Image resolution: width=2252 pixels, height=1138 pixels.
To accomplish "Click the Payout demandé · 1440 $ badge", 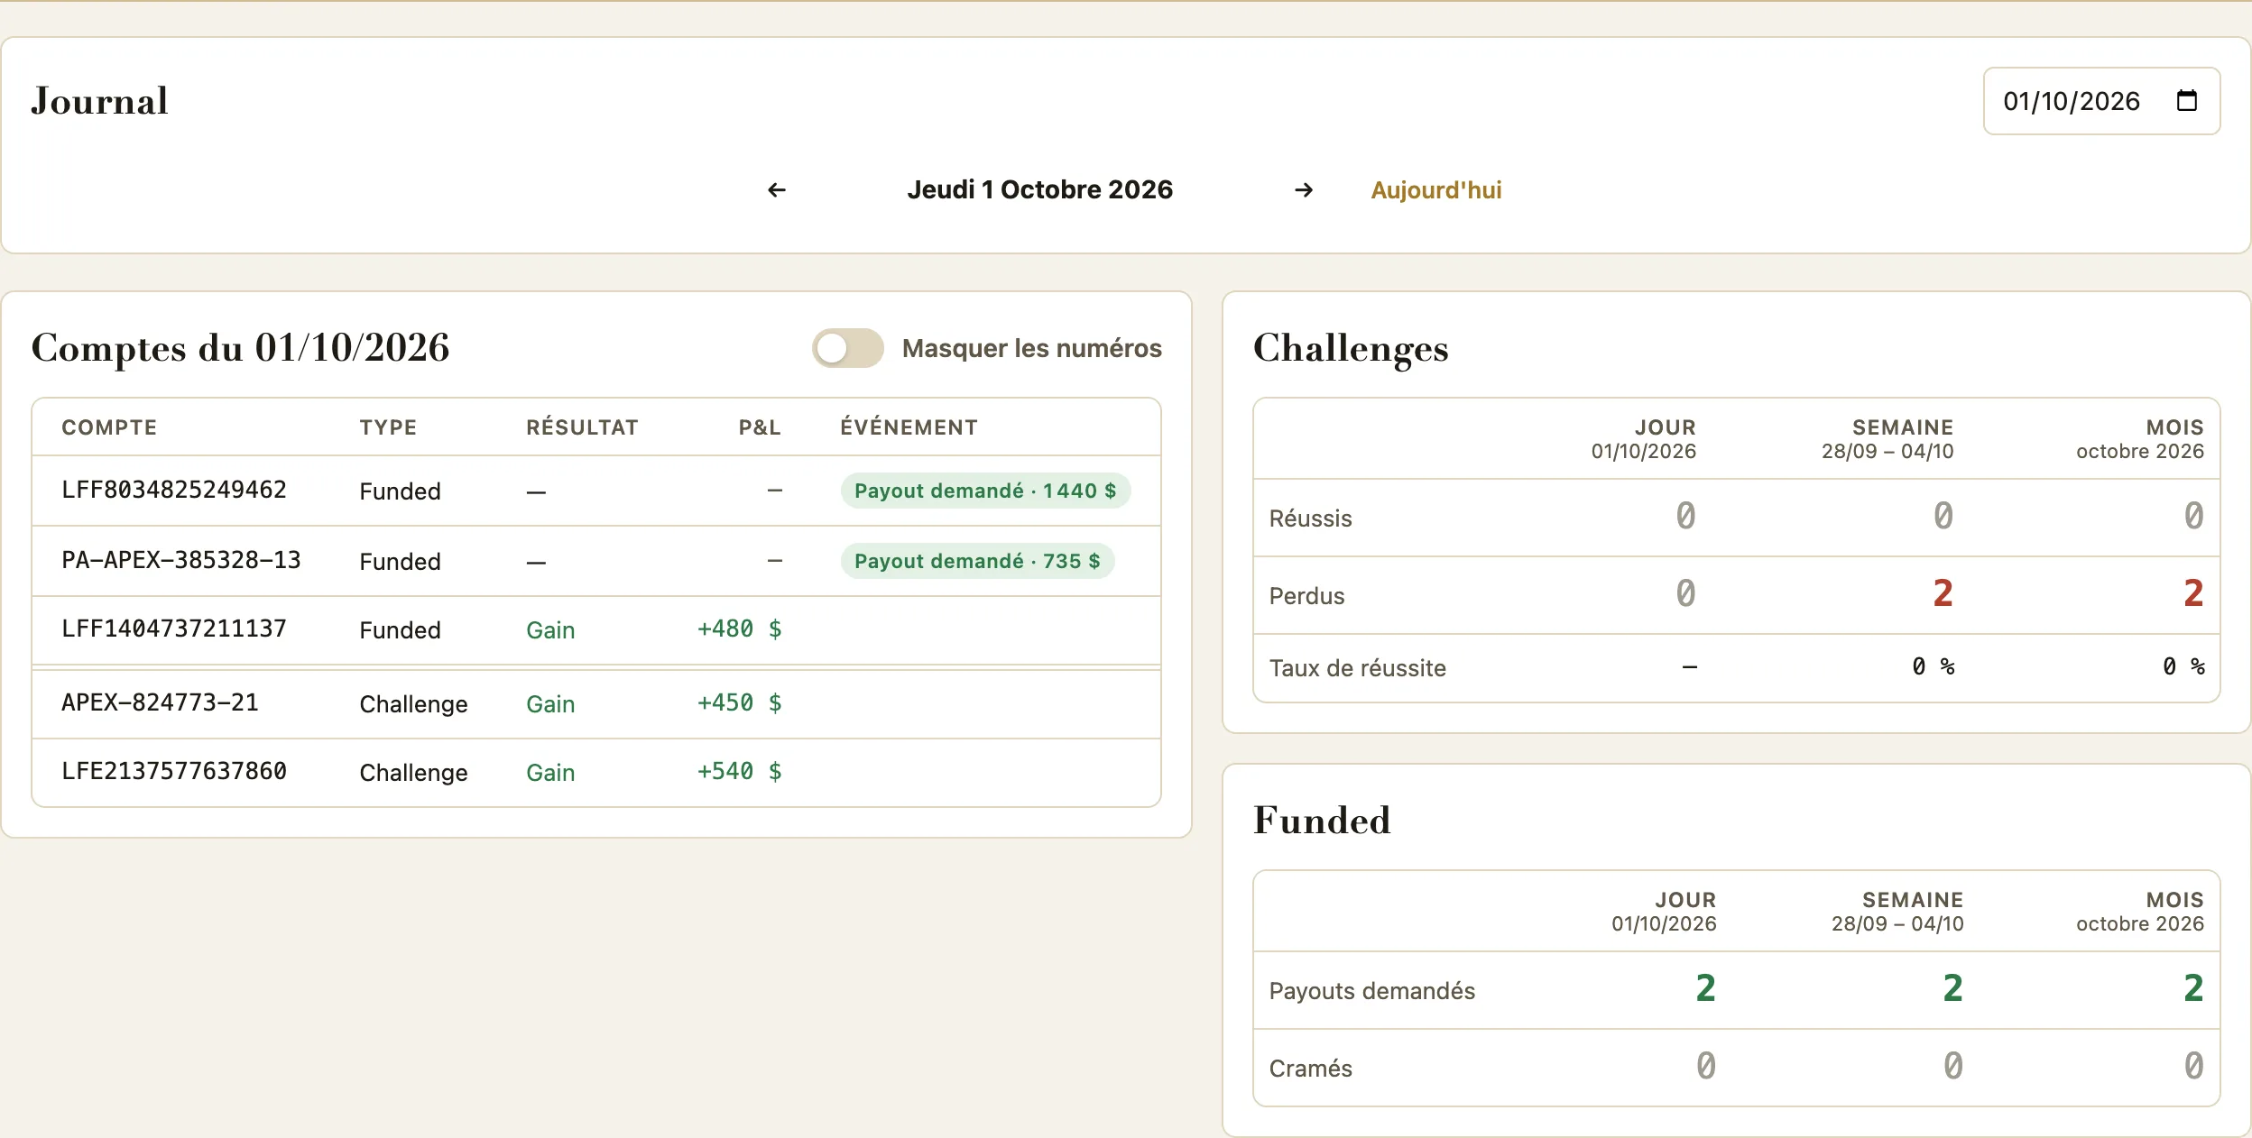I will pos(985,491).
